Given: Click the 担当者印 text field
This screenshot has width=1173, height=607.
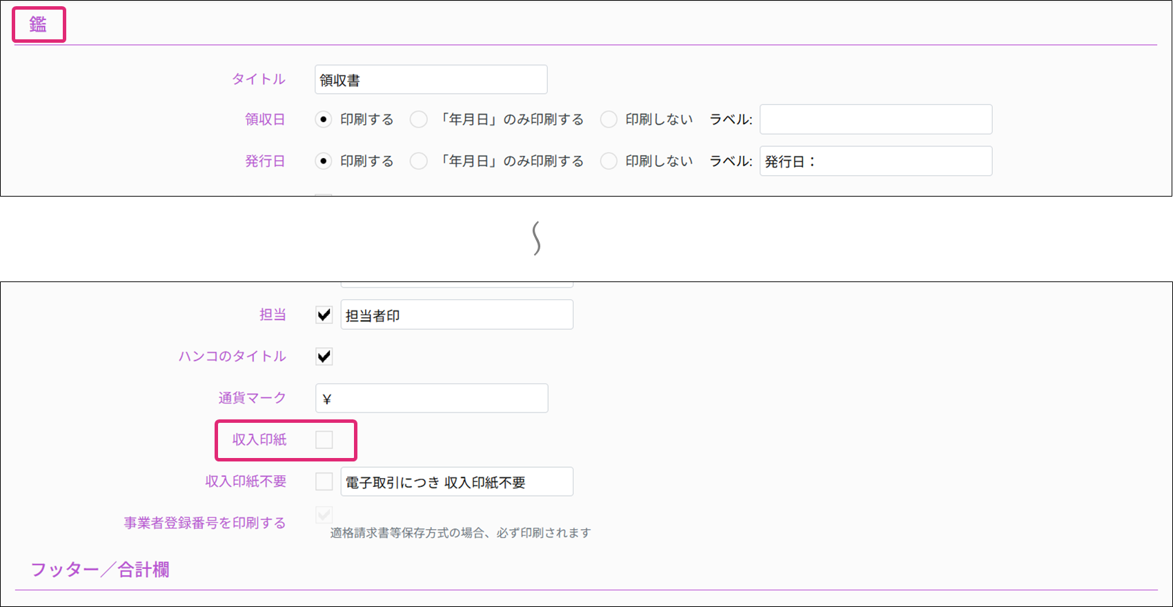Looking at the screenshot, I should [x=456, y=315].
